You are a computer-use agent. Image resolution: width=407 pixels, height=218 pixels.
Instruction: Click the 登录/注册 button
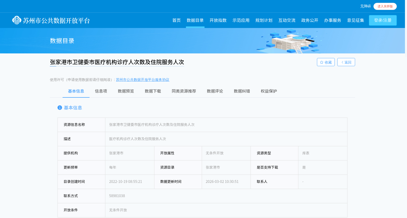pos(383,20)
